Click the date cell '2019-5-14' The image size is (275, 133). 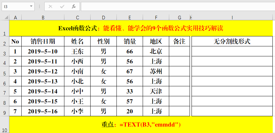(43, 91)
